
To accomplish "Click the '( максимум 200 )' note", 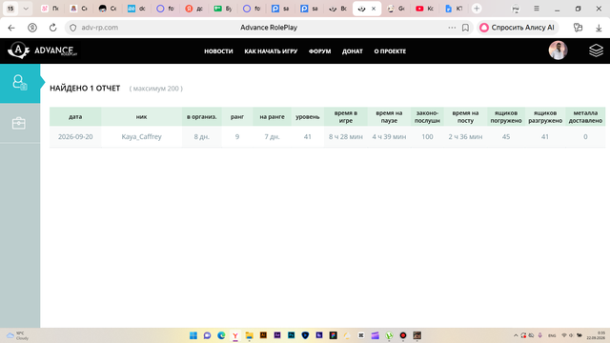I will coord(156,89).
